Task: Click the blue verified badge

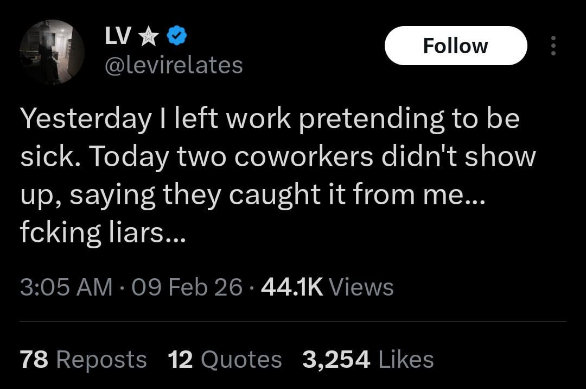Action: (x=177, y=36)
